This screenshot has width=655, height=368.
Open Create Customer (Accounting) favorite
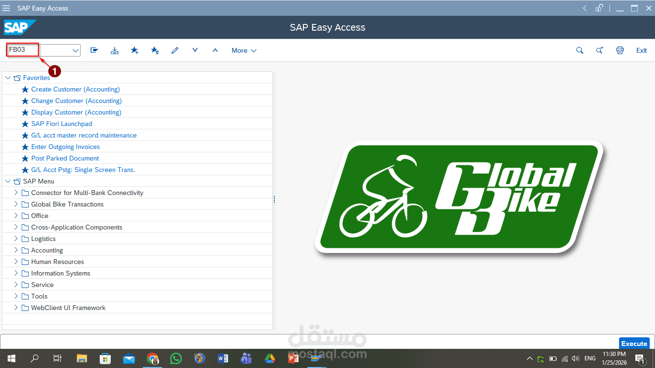click(75, 89)
